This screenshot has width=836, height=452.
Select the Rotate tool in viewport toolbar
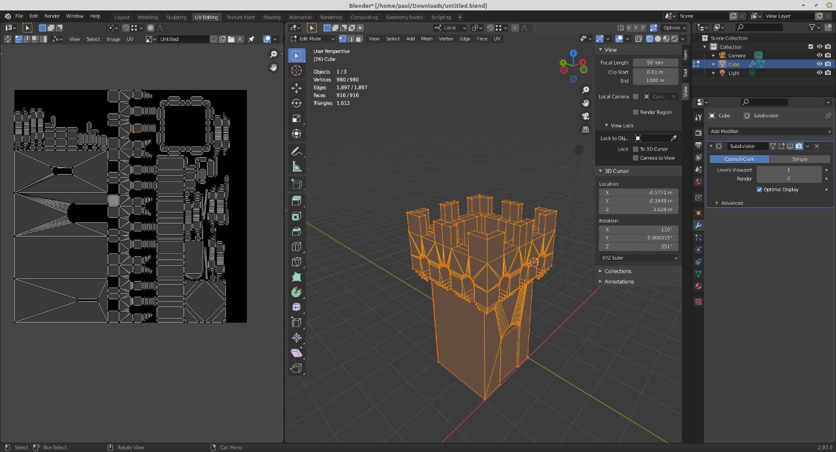point(297,103)
